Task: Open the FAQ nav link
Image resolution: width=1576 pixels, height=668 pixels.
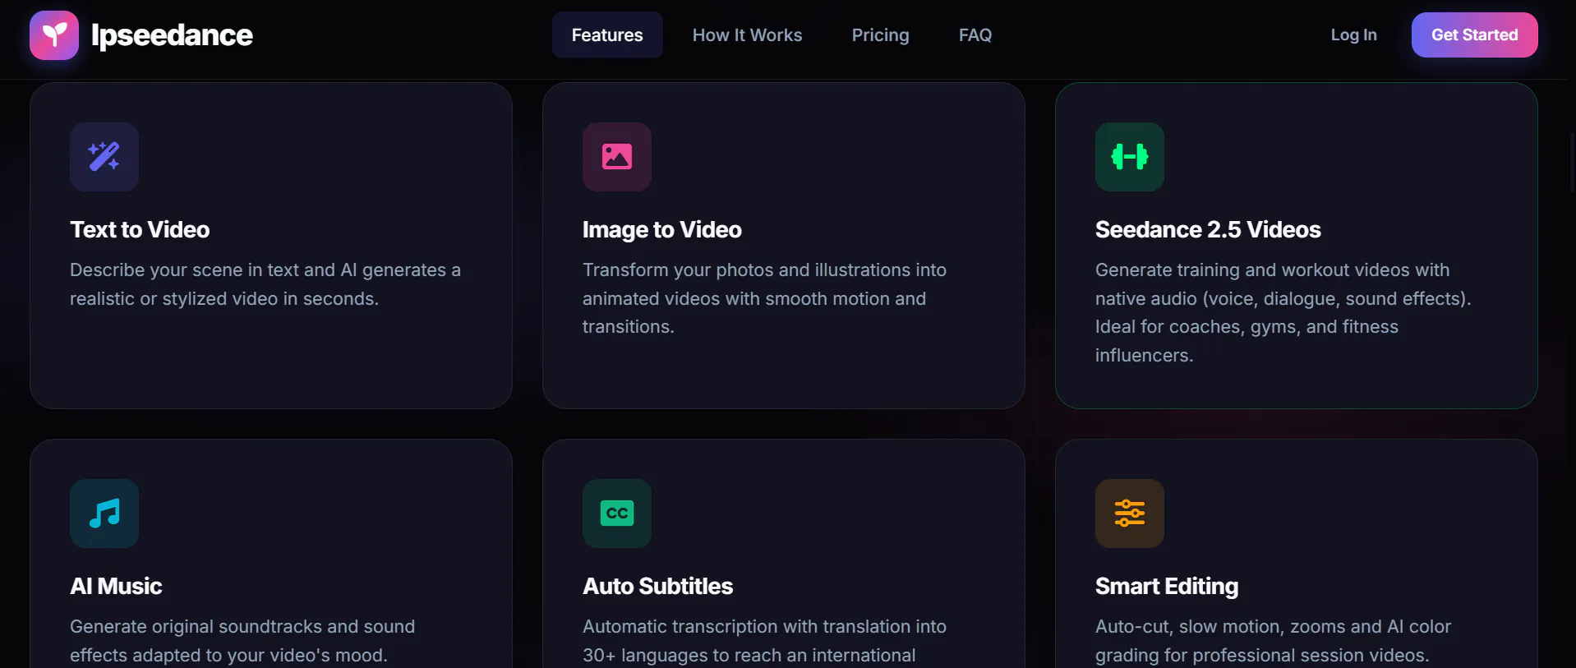Action: 975,35
